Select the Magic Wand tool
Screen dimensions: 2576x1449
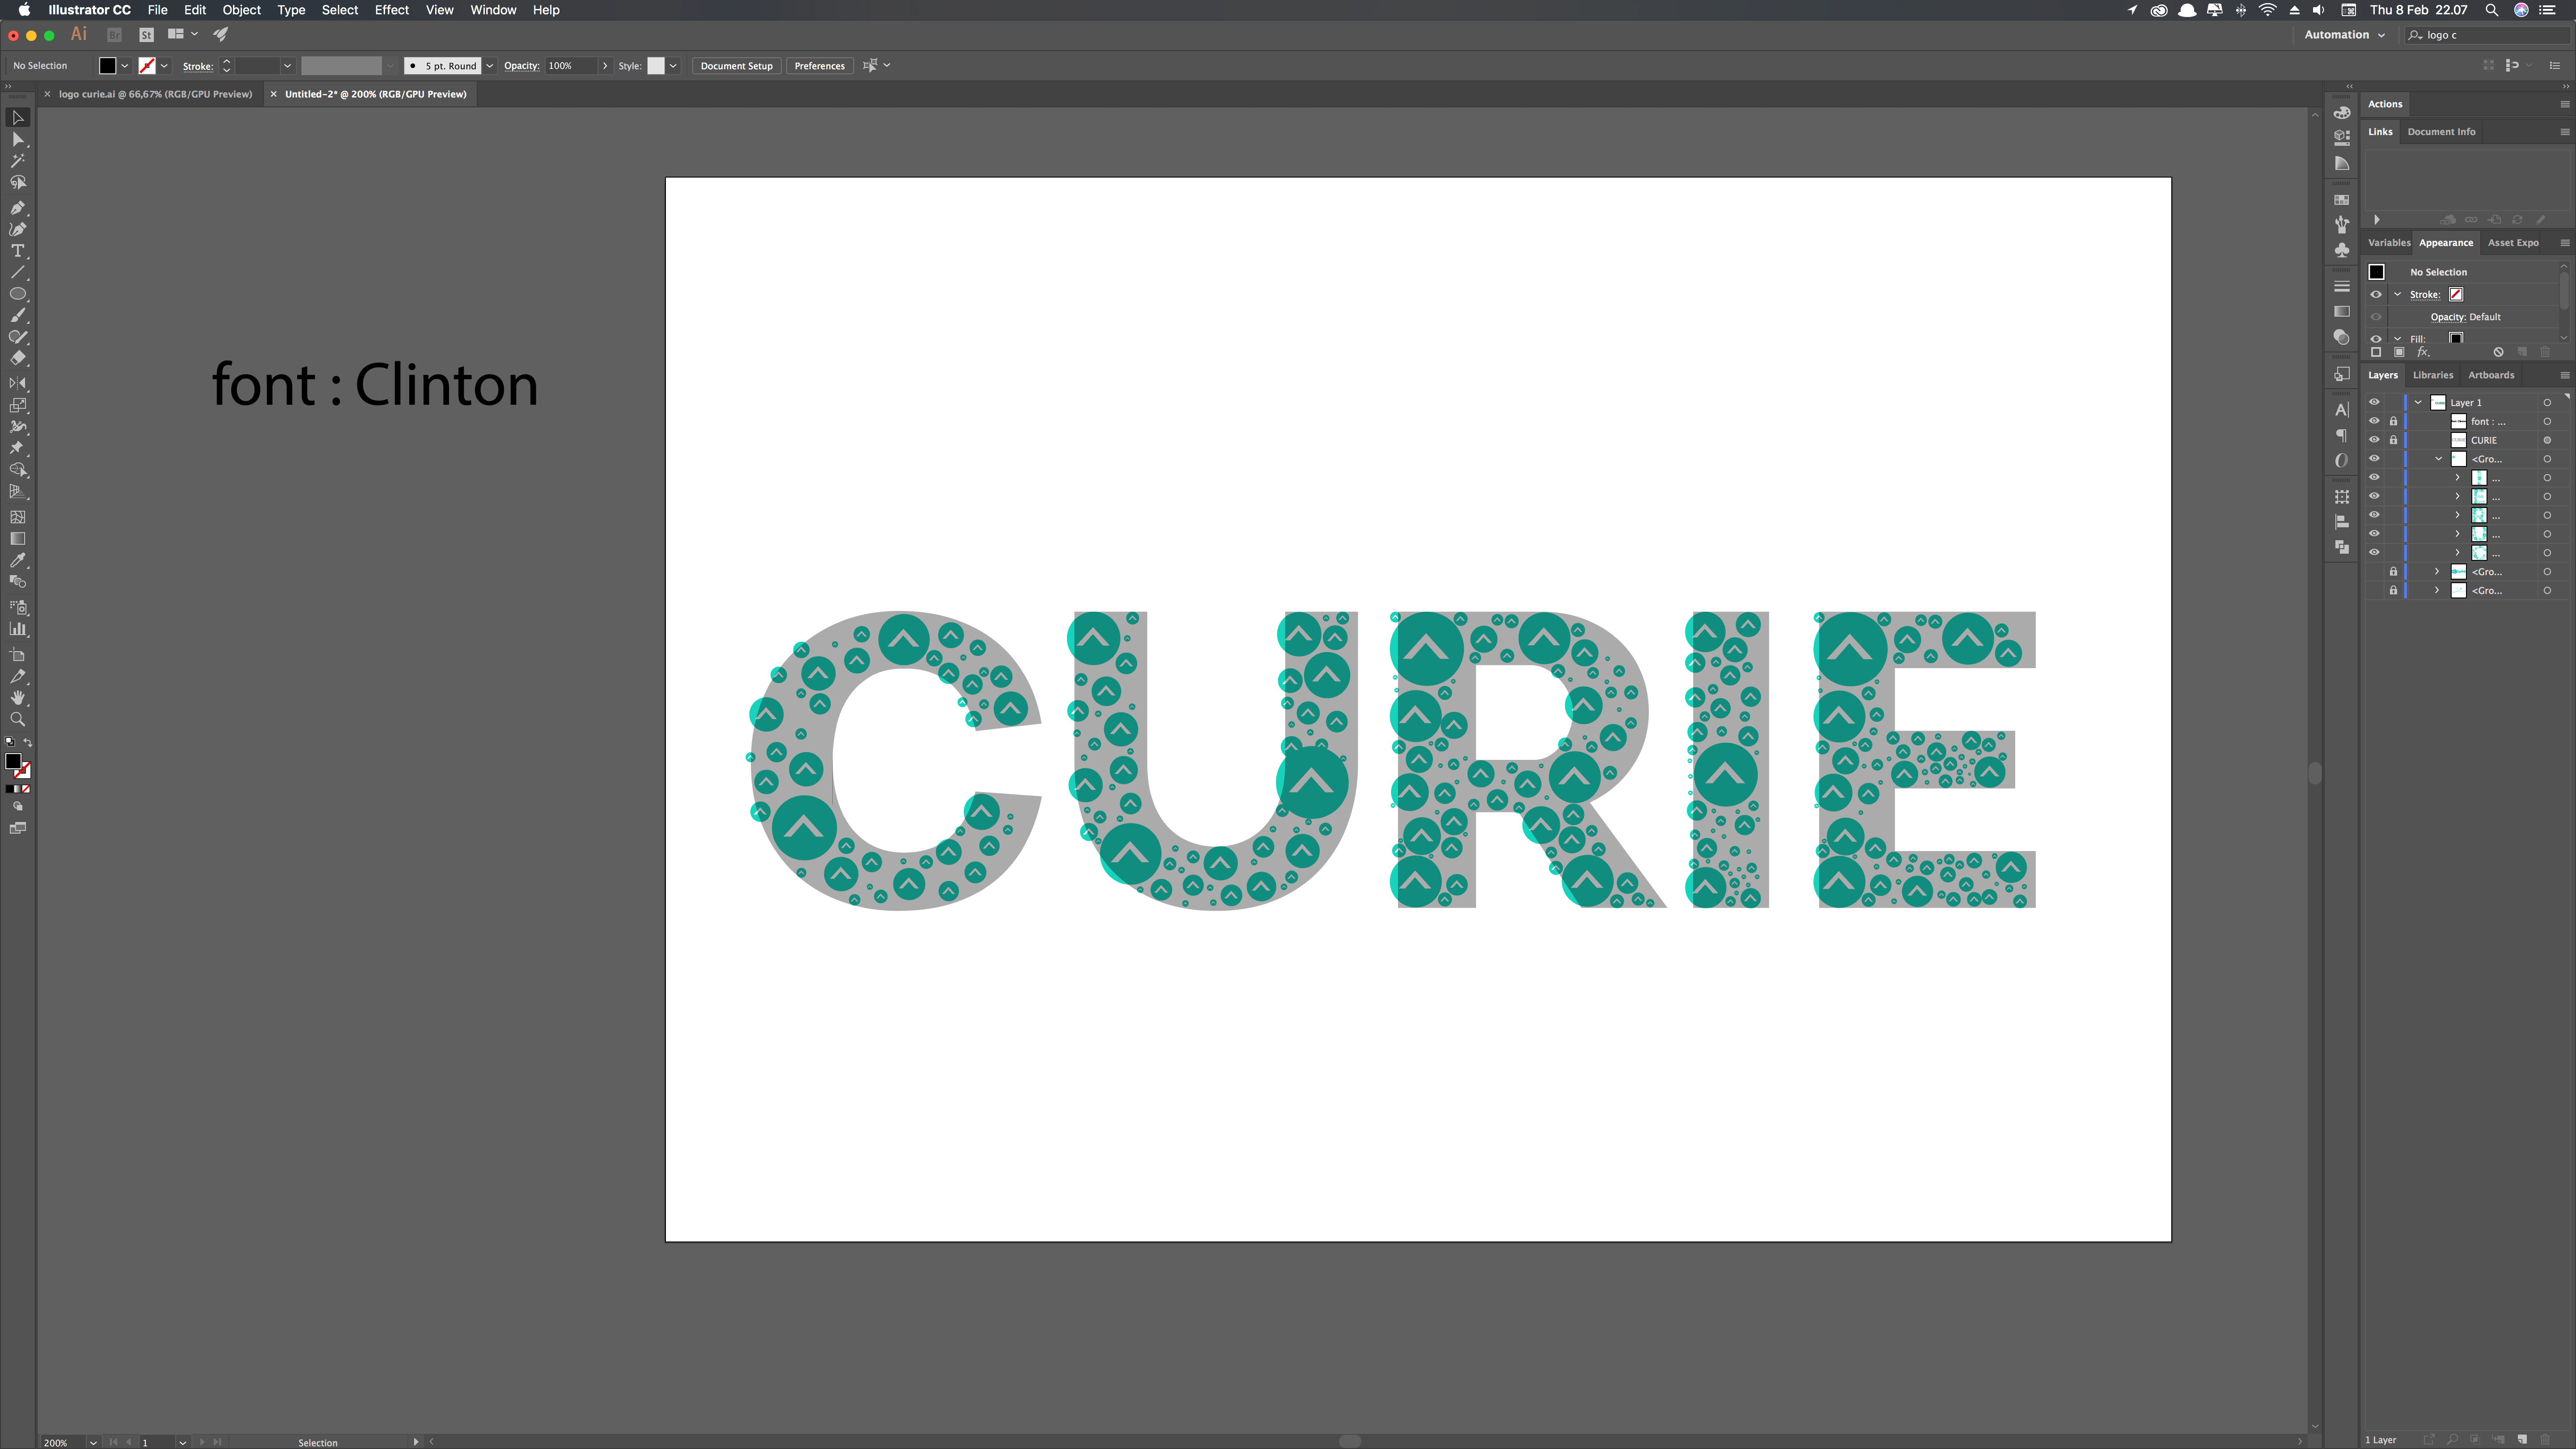[17, 160]
